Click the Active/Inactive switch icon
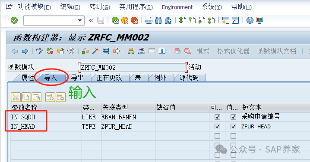Image resolution: width=310 pixels, height=162 pixels. pos(50,51)
